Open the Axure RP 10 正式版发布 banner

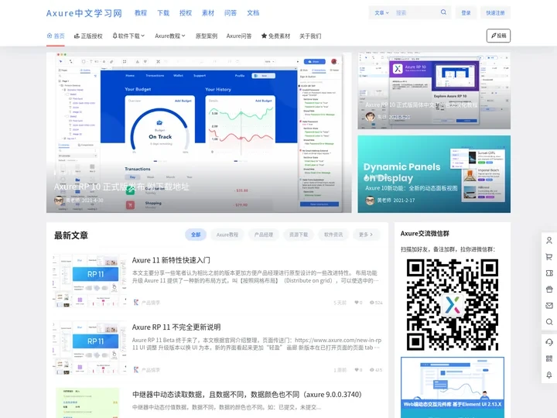199,132
